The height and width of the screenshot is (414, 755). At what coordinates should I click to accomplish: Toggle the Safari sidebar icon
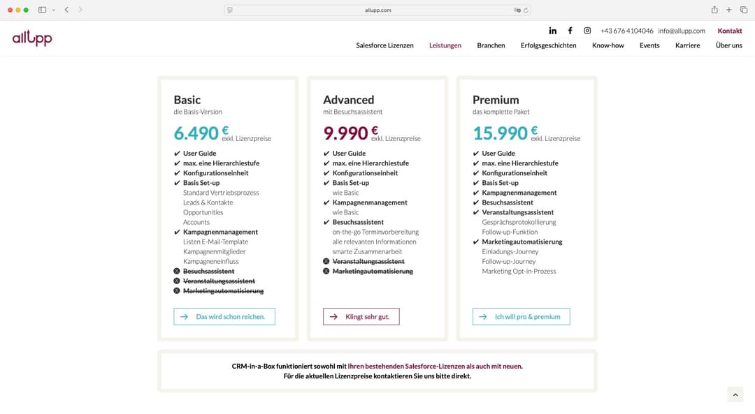[42, 10]
